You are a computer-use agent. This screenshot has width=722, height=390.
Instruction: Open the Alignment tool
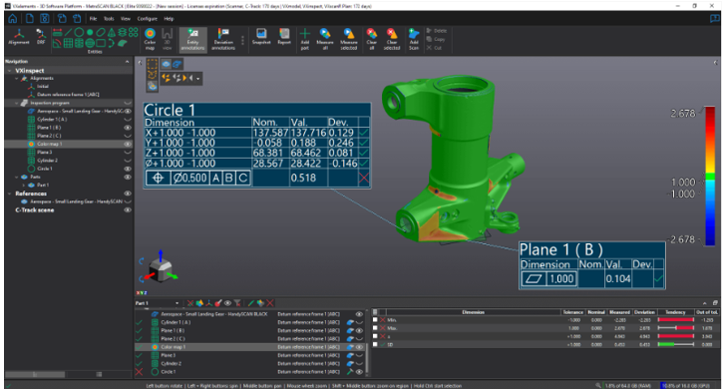(19, 37)
